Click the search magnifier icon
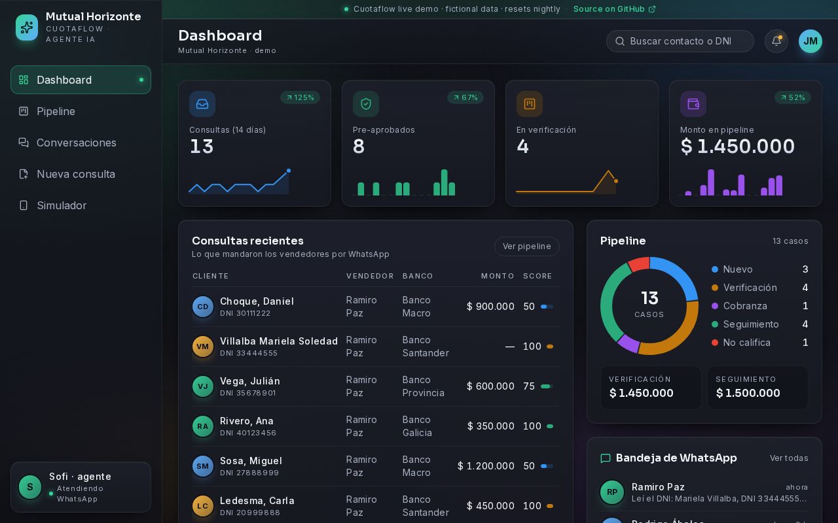Viewport: 838px width, 523px height. point(620,41)
